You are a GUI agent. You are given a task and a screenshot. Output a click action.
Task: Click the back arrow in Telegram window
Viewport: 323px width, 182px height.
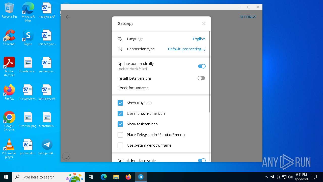67,17
